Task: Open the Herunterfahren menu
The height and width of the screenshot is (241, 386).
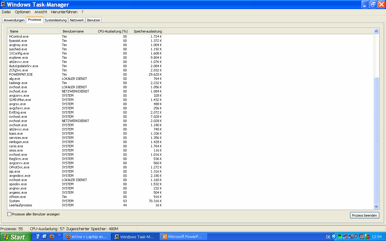Action: [x=64, y=12]
